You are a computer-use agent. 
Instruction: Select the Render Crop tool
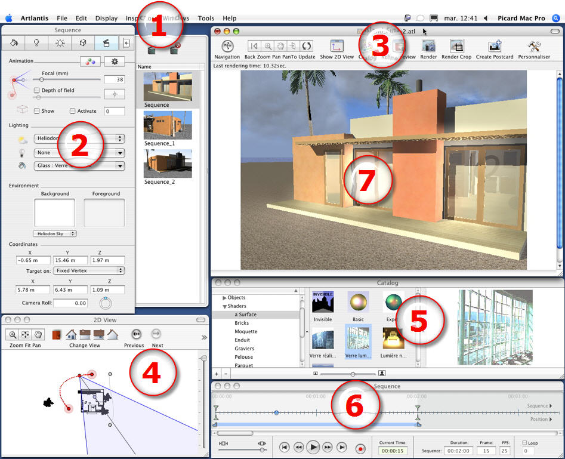pos(457,47)
